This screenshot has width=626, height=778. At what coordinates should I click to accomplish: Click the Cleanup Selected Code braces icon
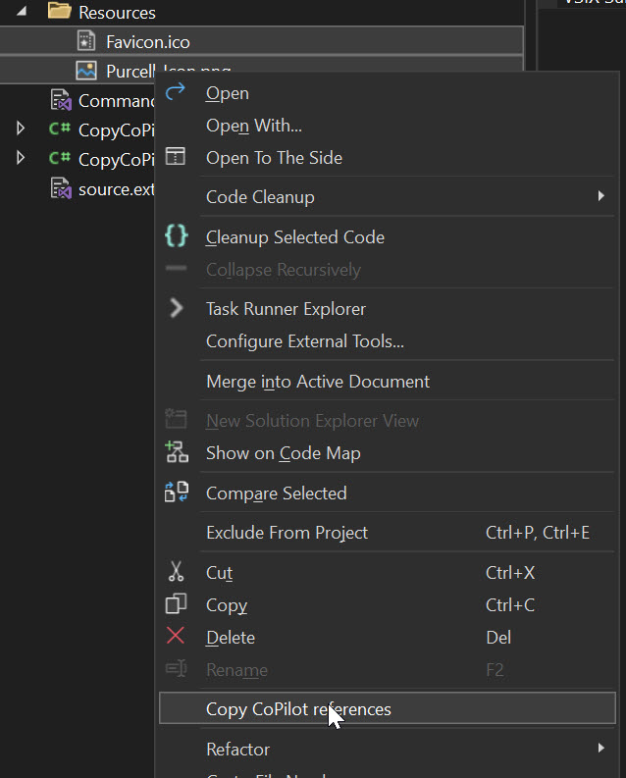tap(176, 236)
